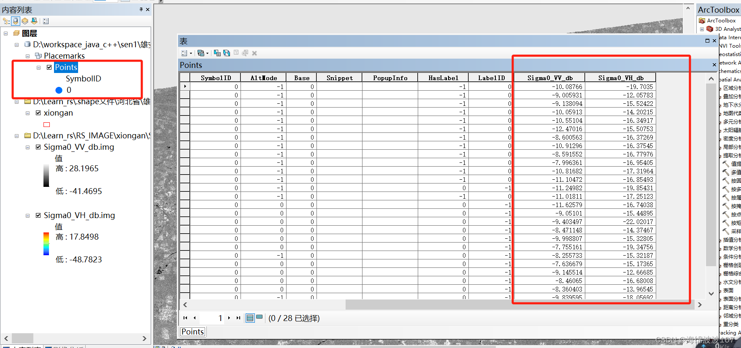The image size is (741, 348).
Task: Click contents list horizontal scrollbar thumb
Action: (x=22, y=338)
